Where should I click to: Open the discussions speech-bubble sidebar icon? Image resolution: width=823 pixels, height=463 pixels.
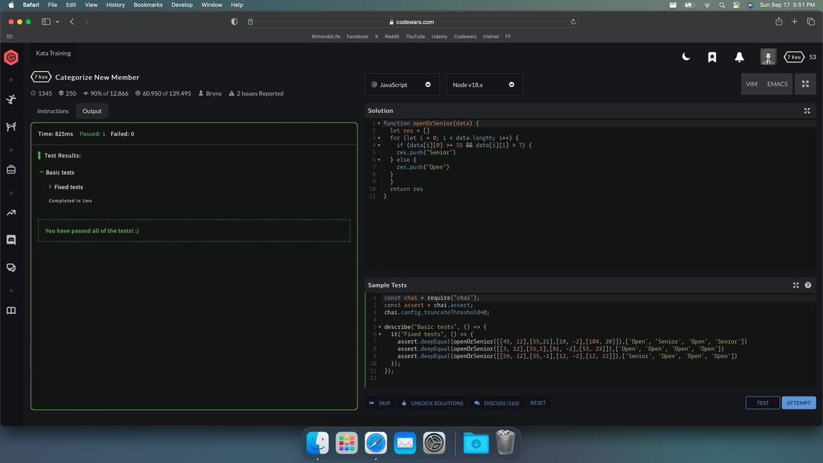tap(11, 268)
